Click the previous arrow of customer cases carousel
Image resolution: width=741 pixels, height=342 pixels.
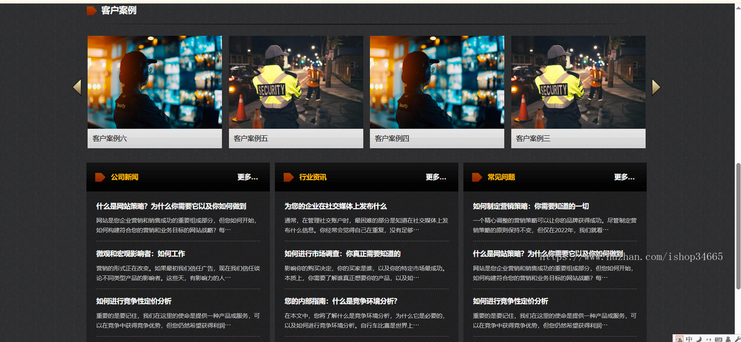pyautogui.click(x=77, y=88)
